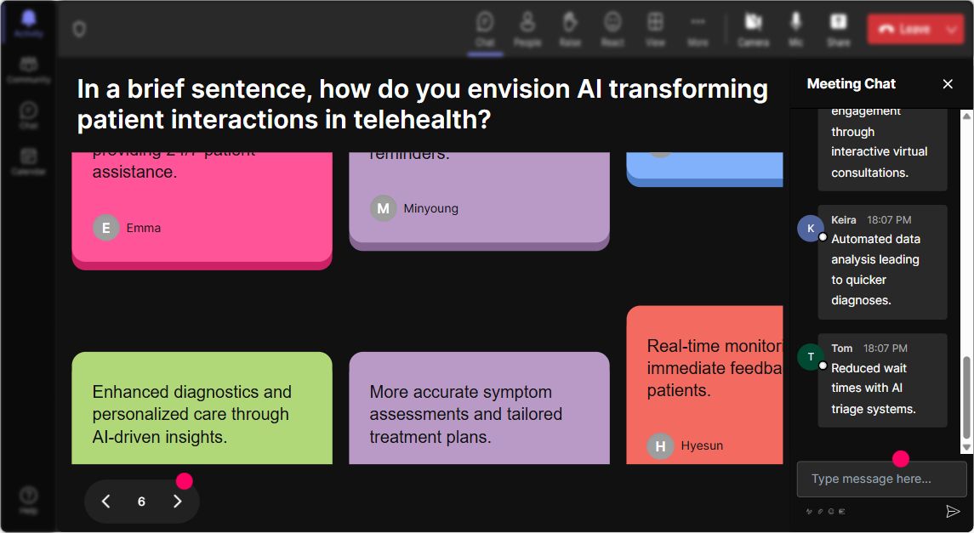
Task: Click the chat scrollbar down arrow
Action: tap(966, 447)
